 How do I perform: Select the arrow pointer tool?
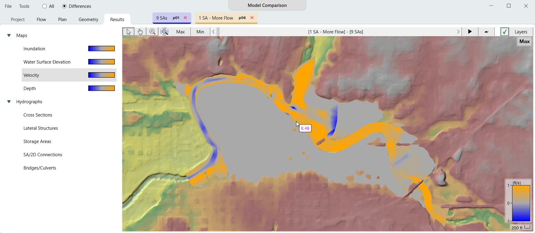128,32
